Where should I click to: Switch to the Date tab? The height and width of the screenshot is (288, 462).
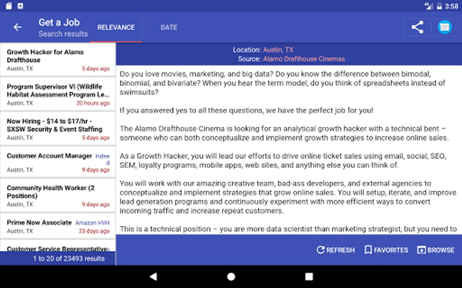tap(169, 28)
